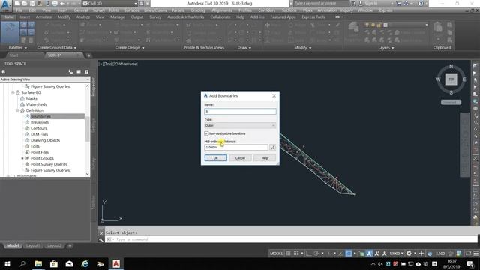The width and height of the screenshot is (480, 270).
Task: Click Help in Add Boundaries dialog
Action: point(265,158)
